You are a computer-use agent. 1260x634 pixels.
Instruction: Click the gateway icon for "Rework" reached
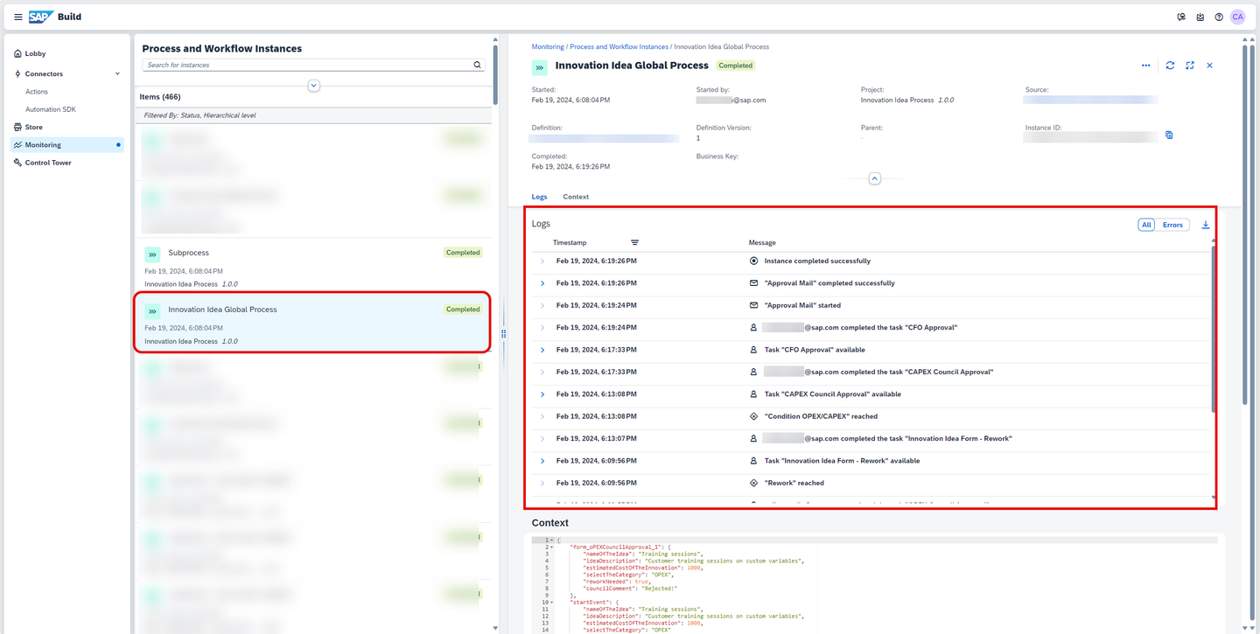tap(753, 483)
